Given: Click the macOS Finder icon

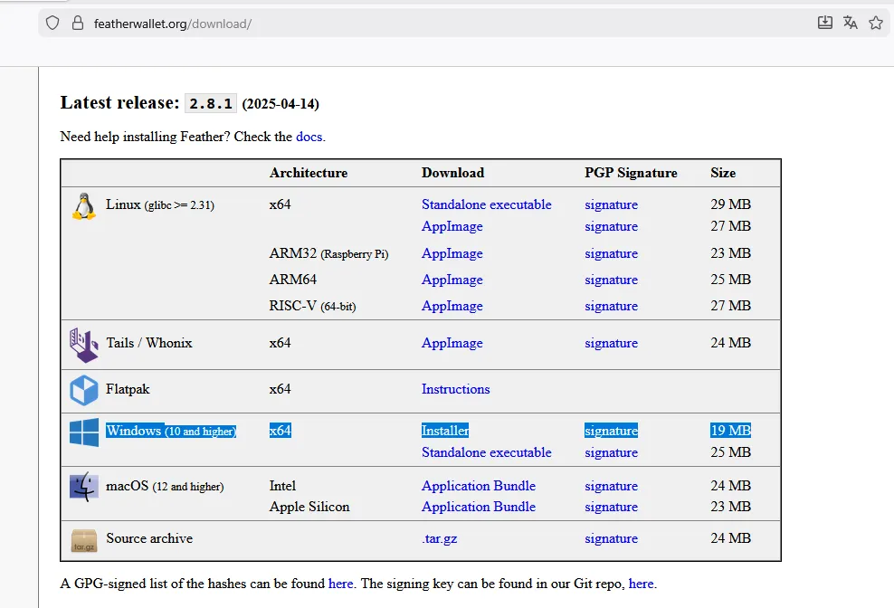Looking at the screenshot, I should click(84, 487).
